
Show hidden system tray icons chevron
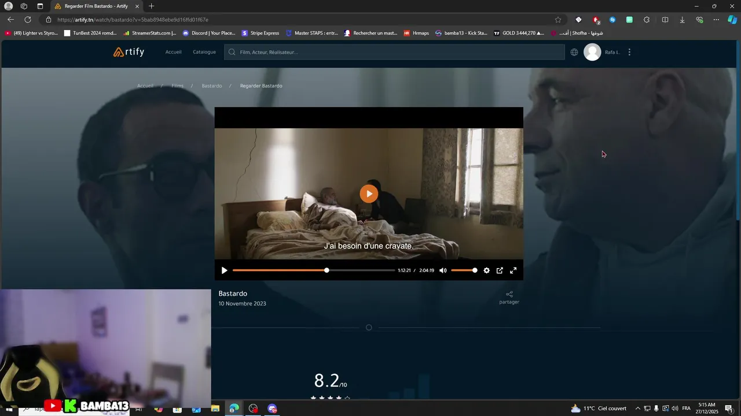(x=637, y=408)
